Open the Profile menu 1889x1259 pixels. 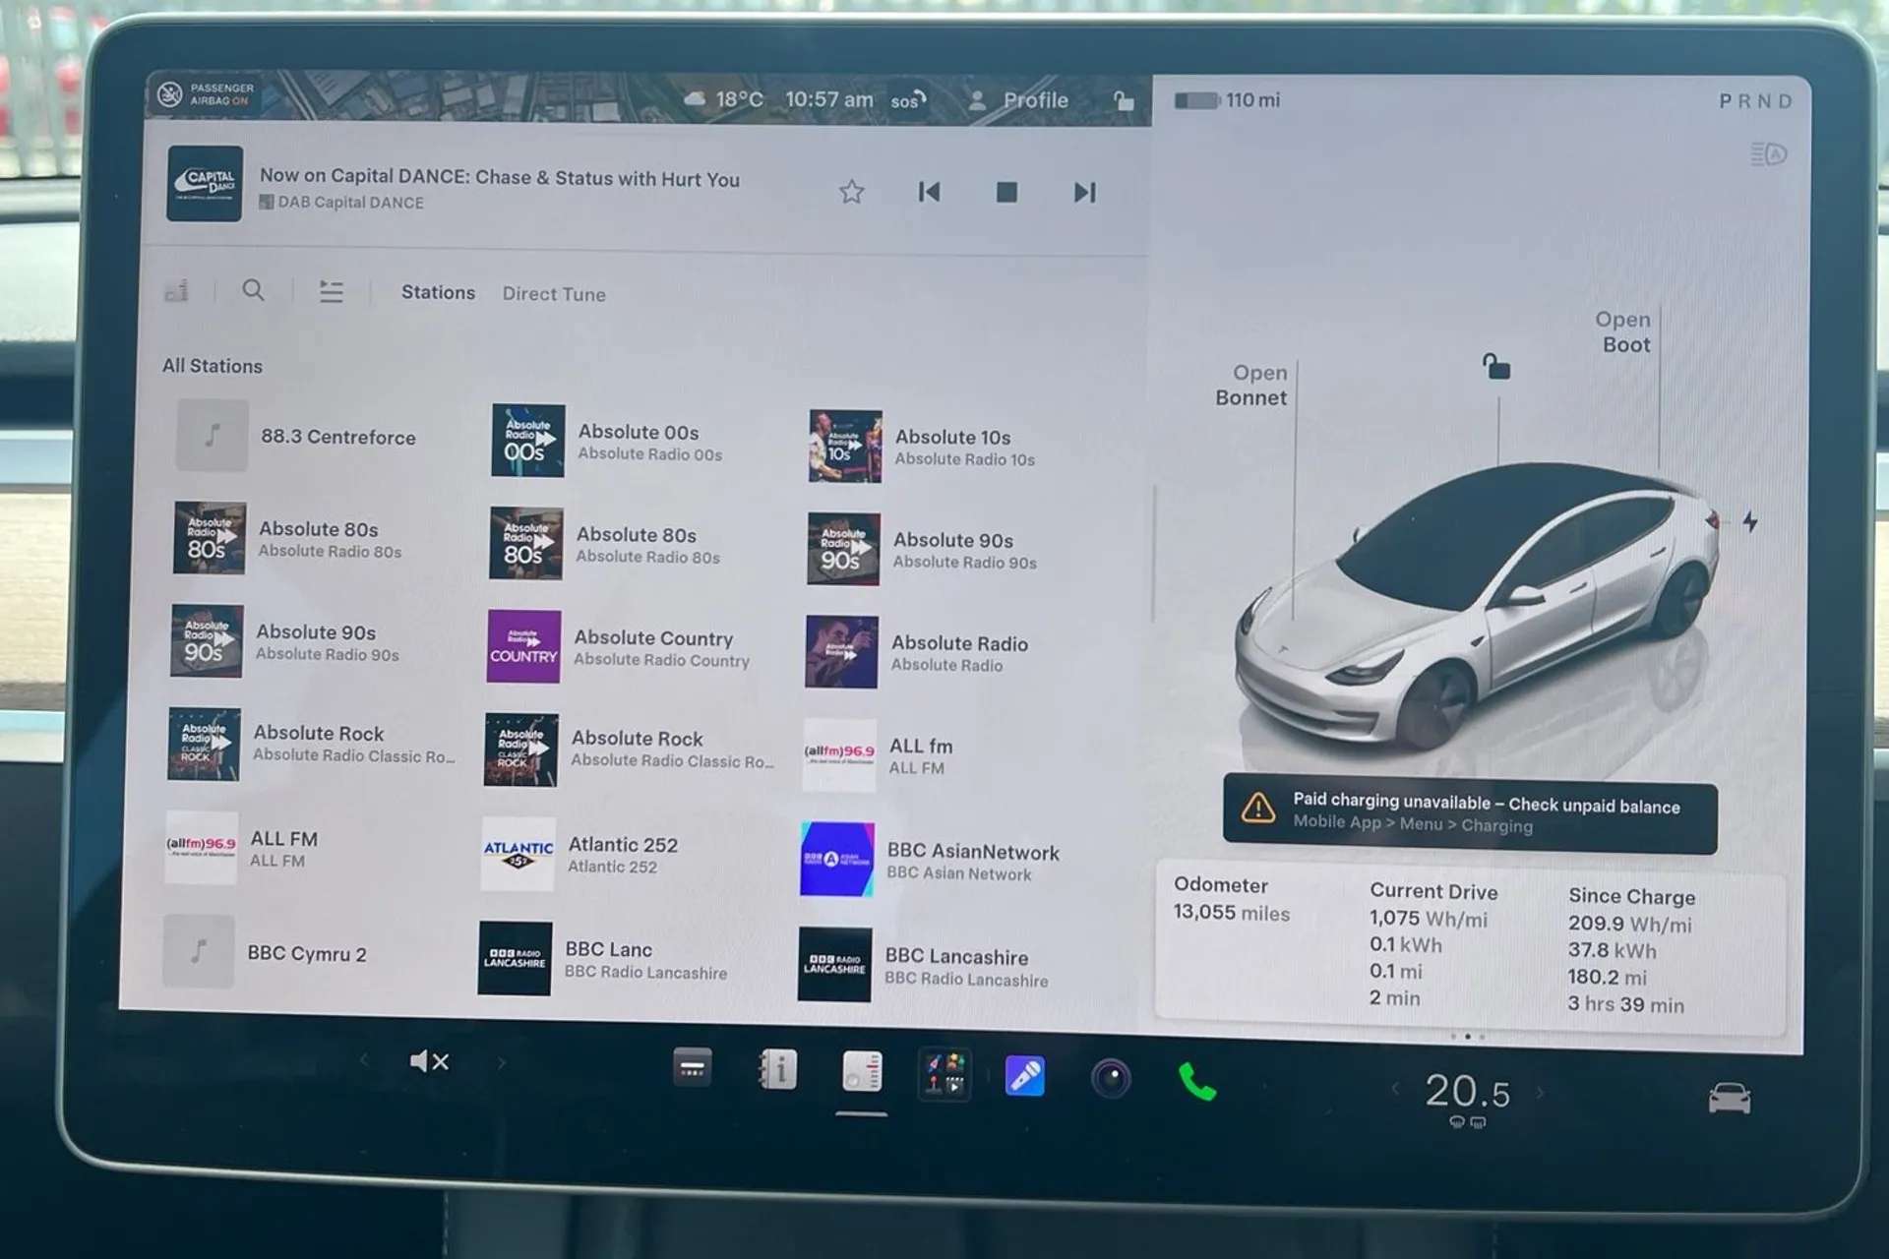(x=1019, y=100)
